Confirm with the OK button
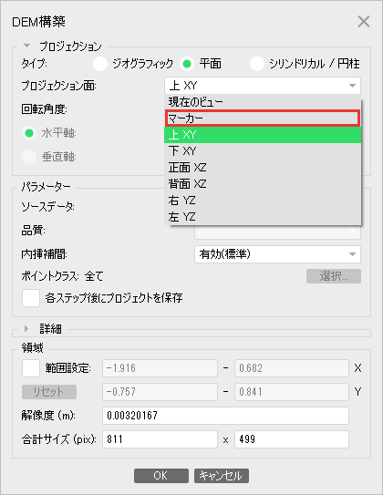The width and height of the screenshot is (383, 495). pyautogui.click(x=161, y=476)
